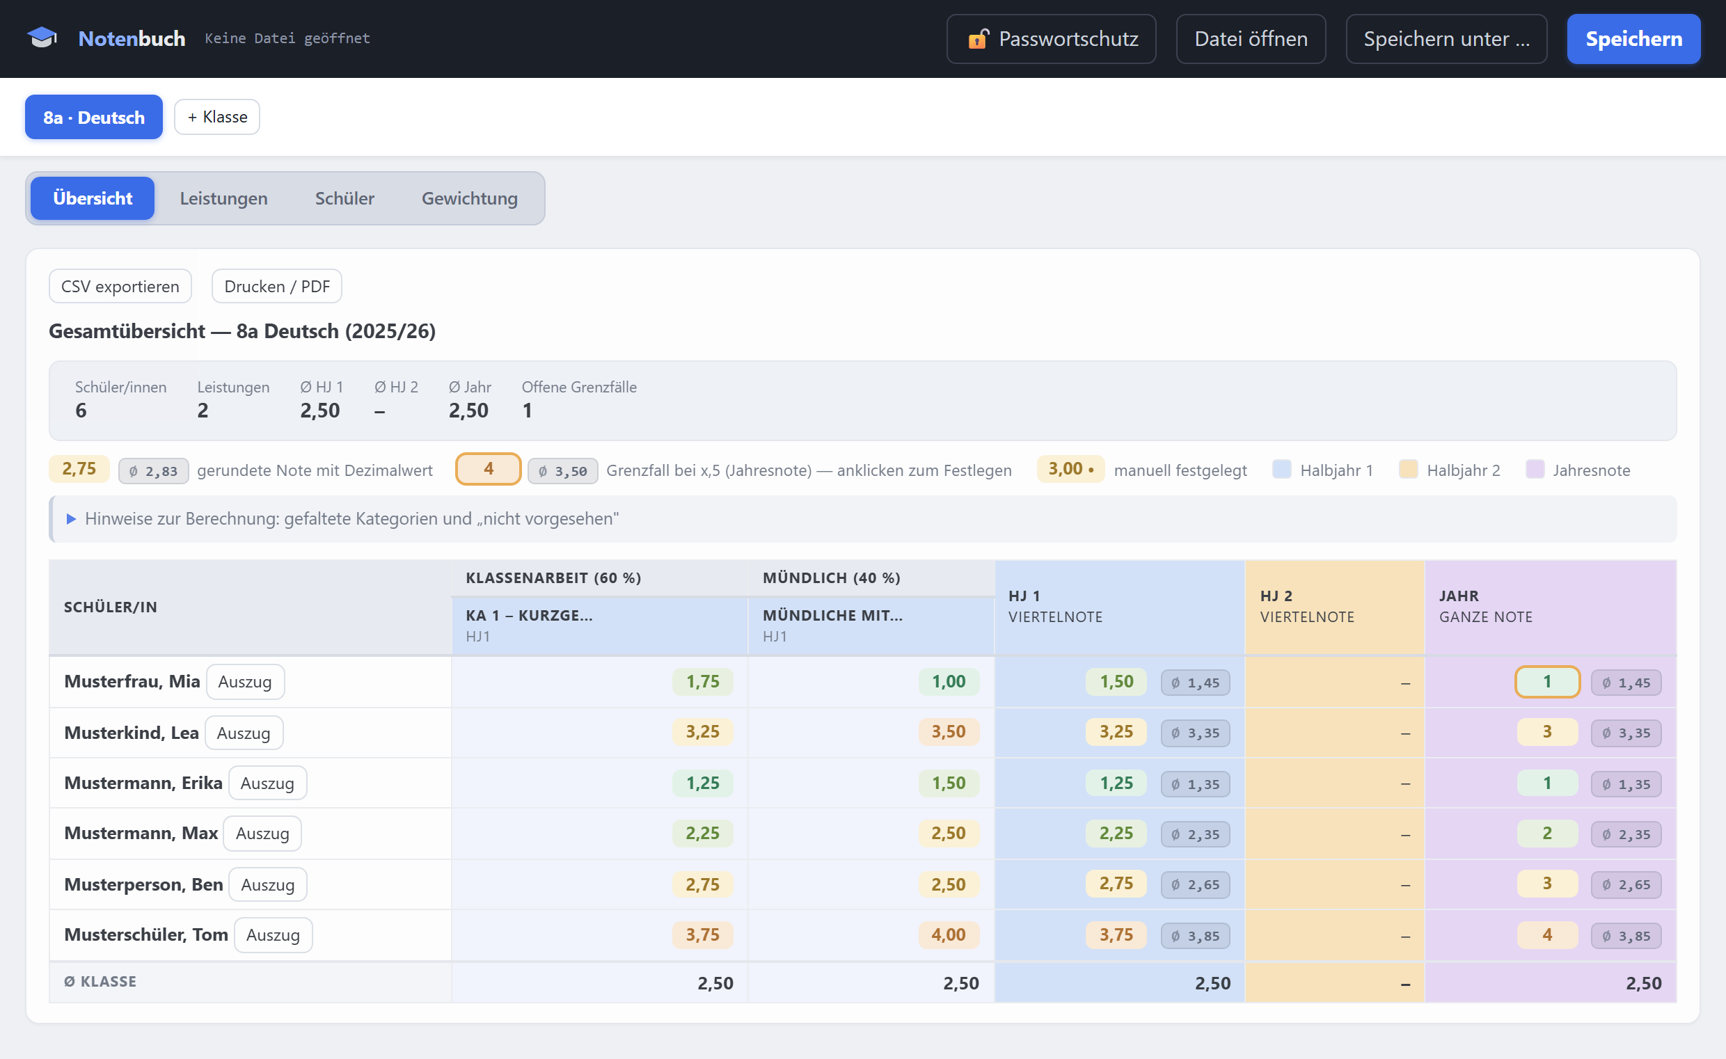The image size is (1726, 1059).
Task: Click Jahresnote purple legend swatch
Action: click(x=1535, y=468)
